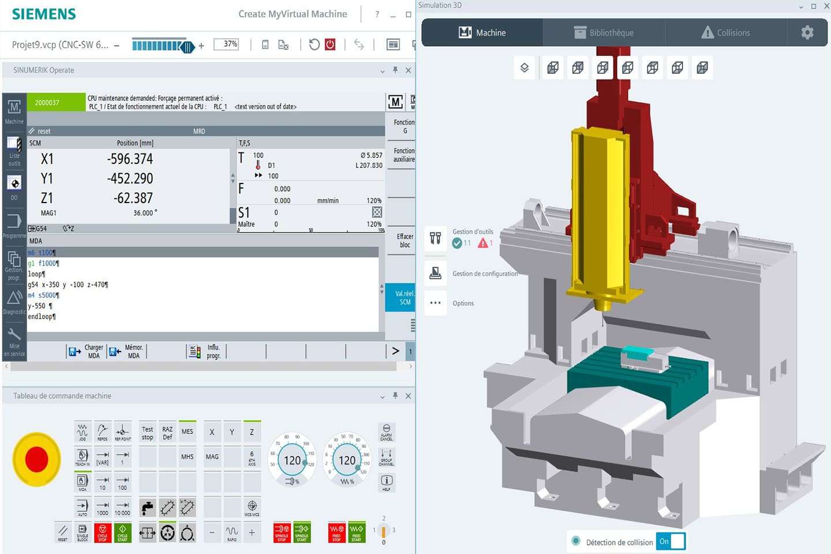This screenshot has width=831, height=554.
Task: Toggle the coolant faucet button
Action: click(148, 507)
